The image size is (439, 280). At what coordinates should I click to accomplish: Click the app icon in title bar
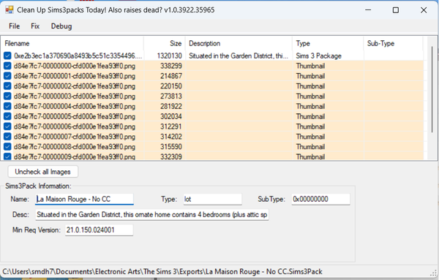pos(9,10)
